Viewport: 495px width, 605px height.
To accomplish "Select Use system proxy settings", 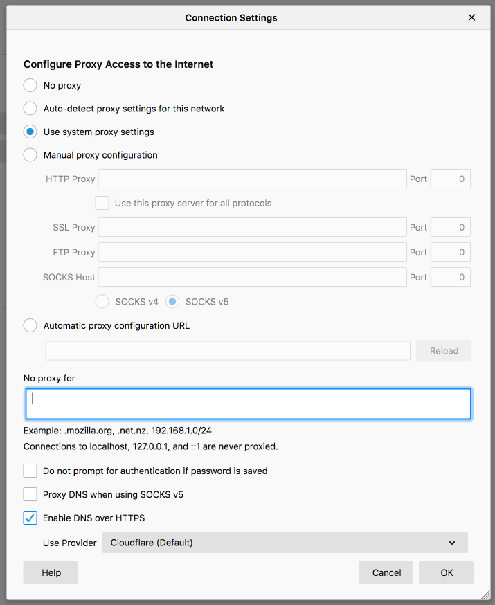I will (30, 132).
